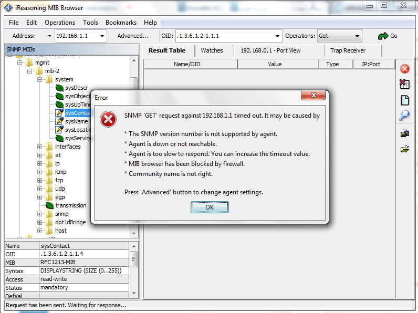Click the read-write Access value cell
The width and height of the screenshot is (418, 313).
click(84, 279)
